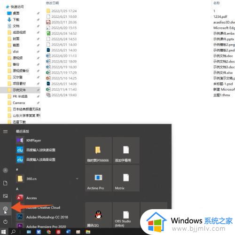Open Word from the taskbar

(x=68, y=232)
